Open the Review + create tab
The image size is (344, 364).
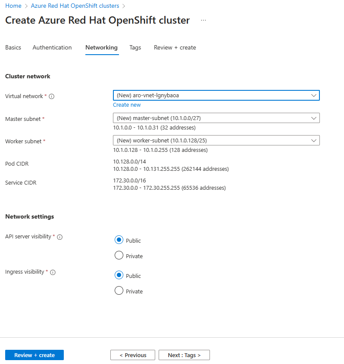pos(175,47)
